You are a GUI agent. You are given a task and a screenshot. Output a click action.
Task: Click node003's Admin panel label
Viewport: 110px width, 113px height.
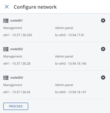64,85
